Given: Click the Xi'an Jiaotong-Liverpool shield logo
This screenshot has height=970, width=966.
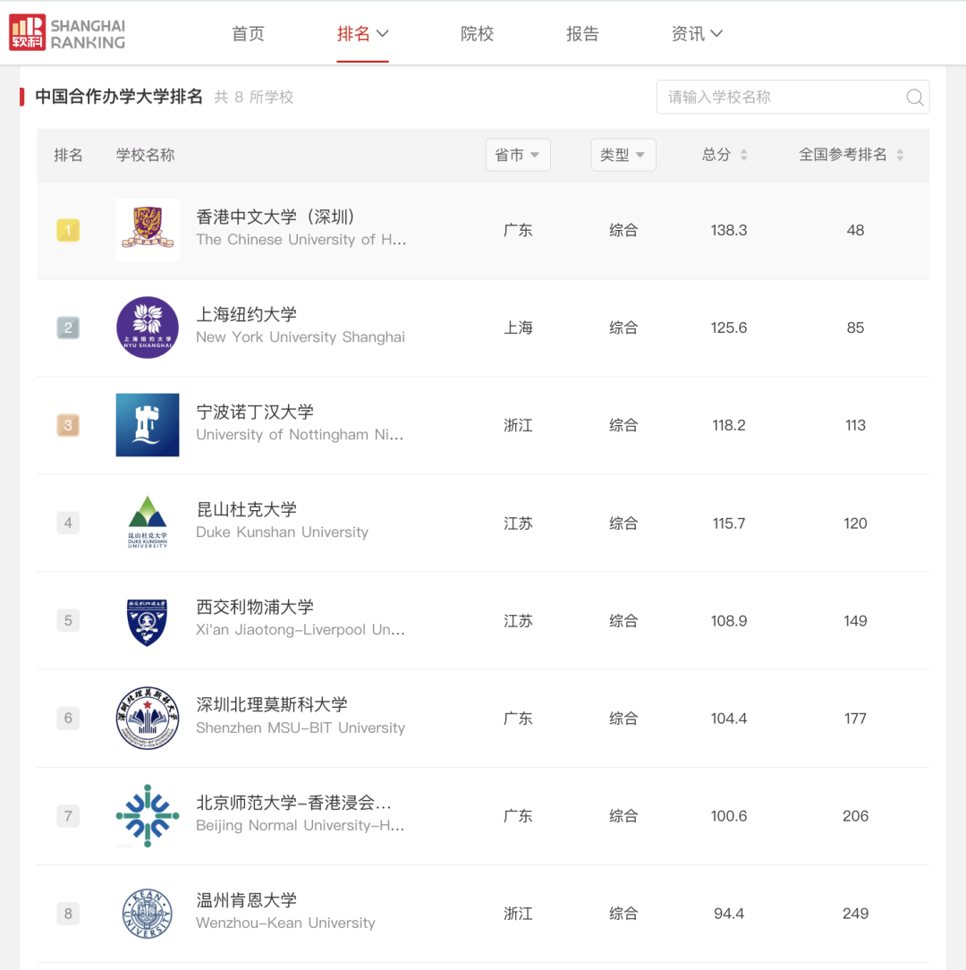Looking at the screenshot, I should point(148,621).
